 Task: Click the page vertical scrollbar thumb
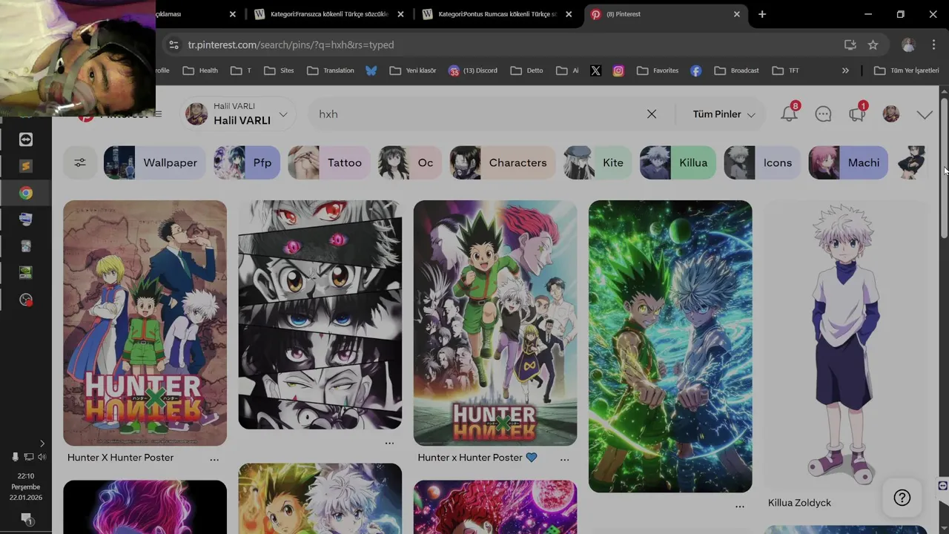point(944,167)
